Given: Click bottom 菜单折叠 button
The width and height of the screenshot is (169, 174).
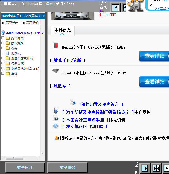Looking at the screenshot, I should tap(68, 168).
